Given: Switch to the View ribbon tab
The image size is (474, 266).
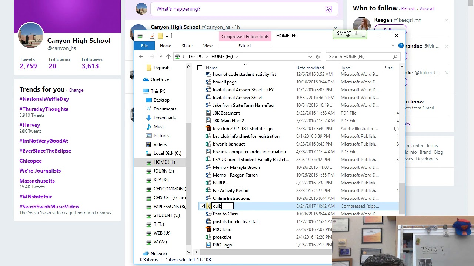Looking at the screenshot, I should (208, 46).
